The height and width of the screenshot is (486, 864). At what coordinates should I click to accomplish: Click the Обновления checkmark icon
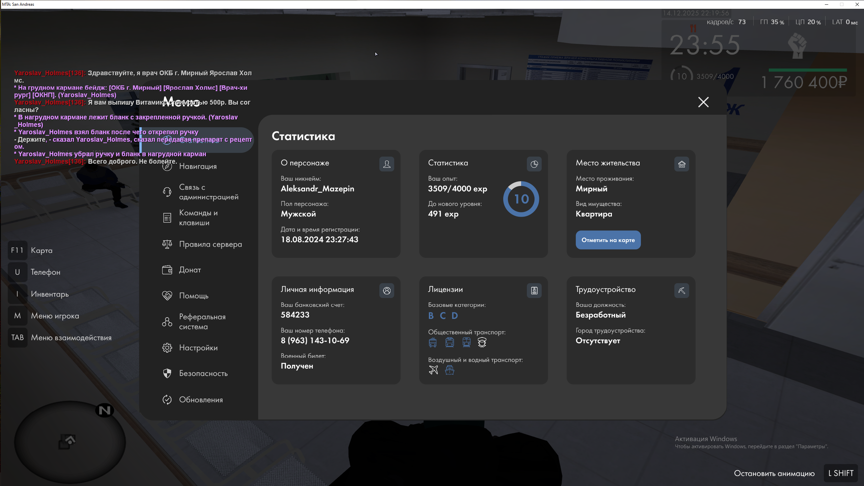167,400
